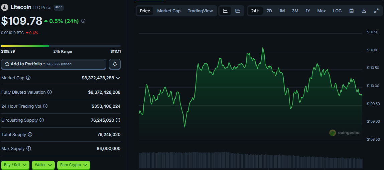Open the Wallet dropdown
The image size is (384, 170).
pyautogui.click(x=43, y=165)
